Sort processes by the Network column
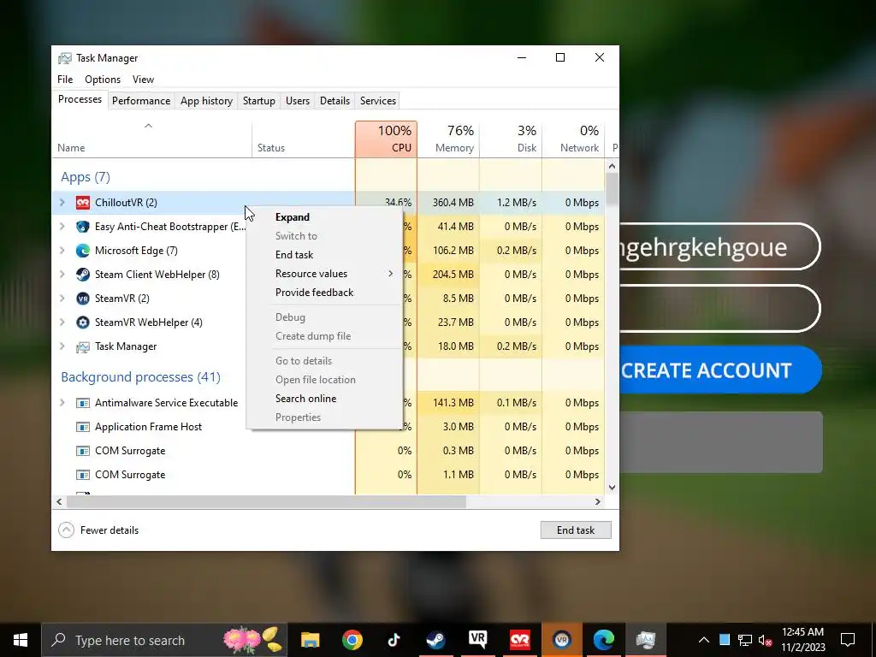876x657 pixels. (573, 139)
